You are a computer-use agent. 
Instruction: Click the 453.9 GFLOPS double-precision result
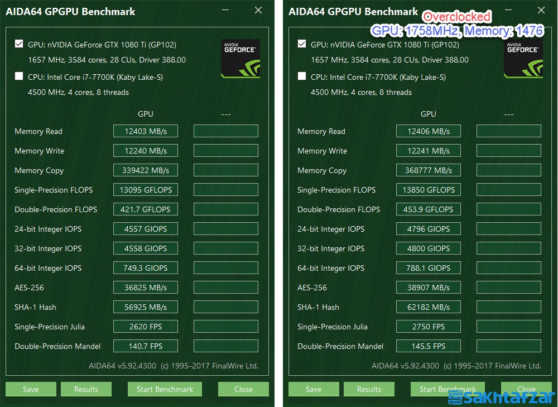(x=429, y=209)
